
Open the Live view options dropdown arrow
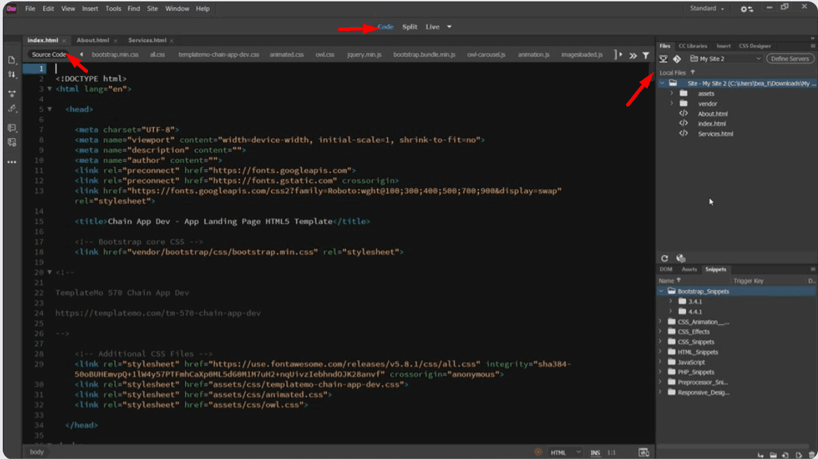pos(449,27)
